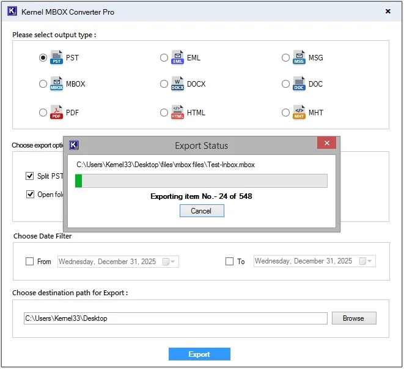Click the PST file format icon

tap(56, 57)
